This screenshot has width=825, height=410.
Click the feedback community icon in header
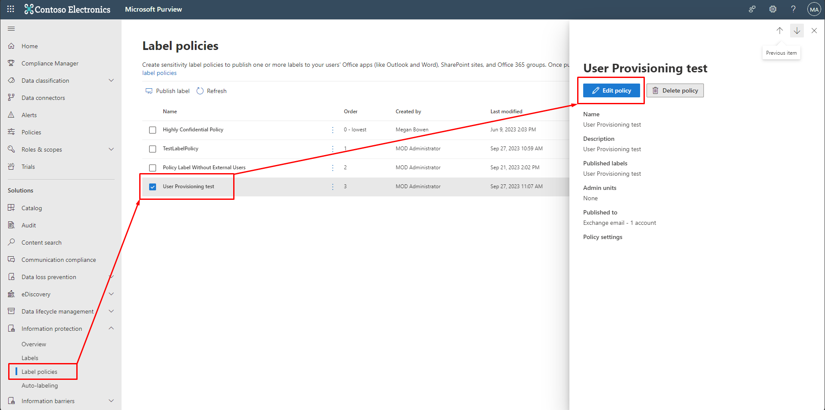[x=752, y=9]
